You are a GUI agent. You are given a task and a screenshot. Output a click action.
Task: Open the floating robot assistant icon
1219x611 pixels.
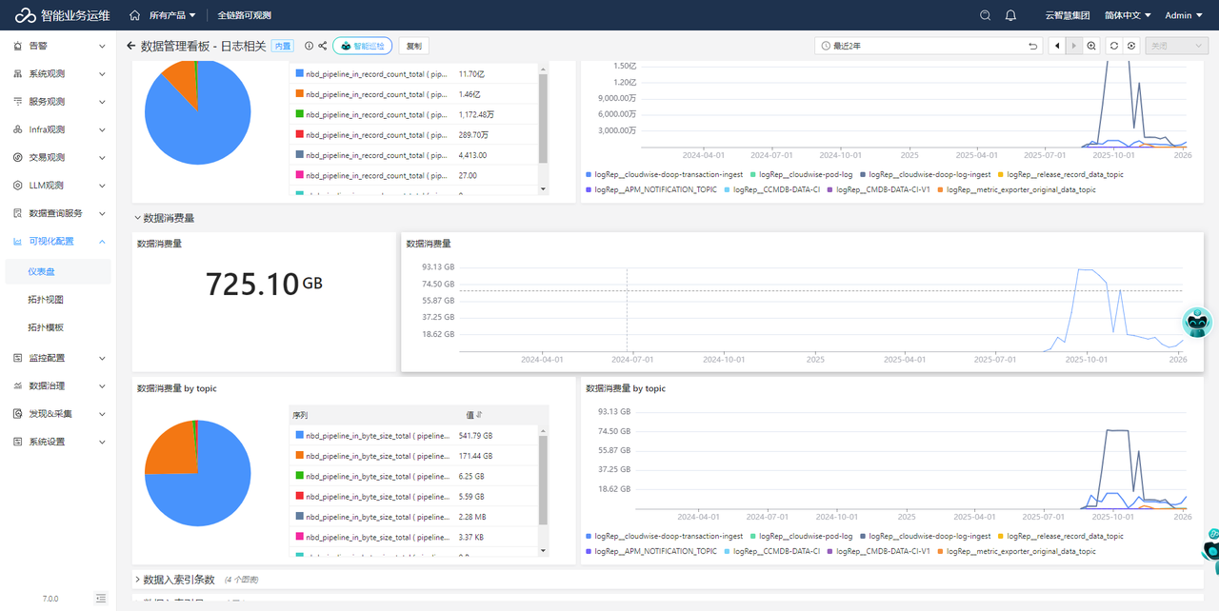(1197, 324)
